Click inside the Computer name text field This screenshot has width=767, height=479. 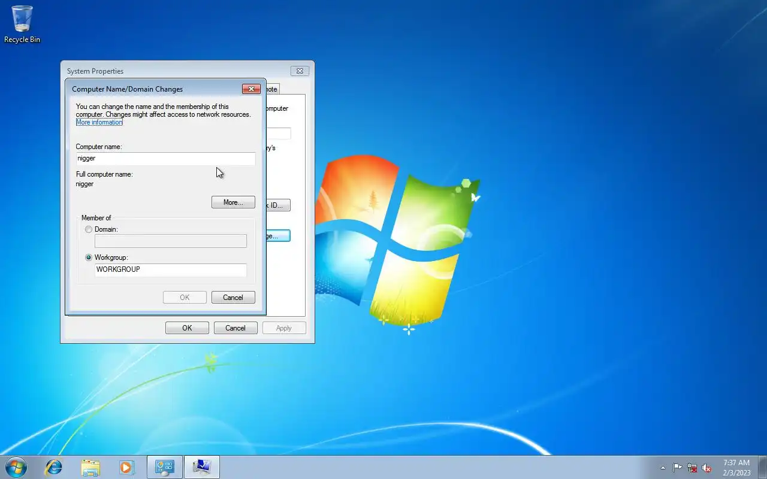coord(165,159)
